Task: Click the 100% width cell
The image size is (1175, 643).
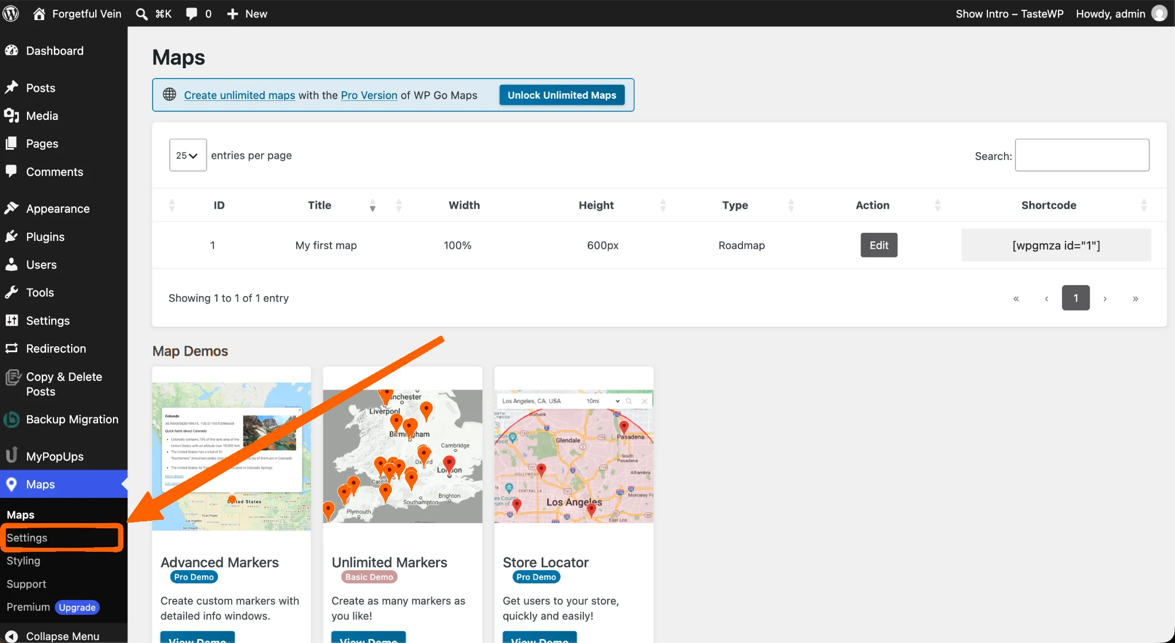Action: pyautogui.click(x=457, y=245)
